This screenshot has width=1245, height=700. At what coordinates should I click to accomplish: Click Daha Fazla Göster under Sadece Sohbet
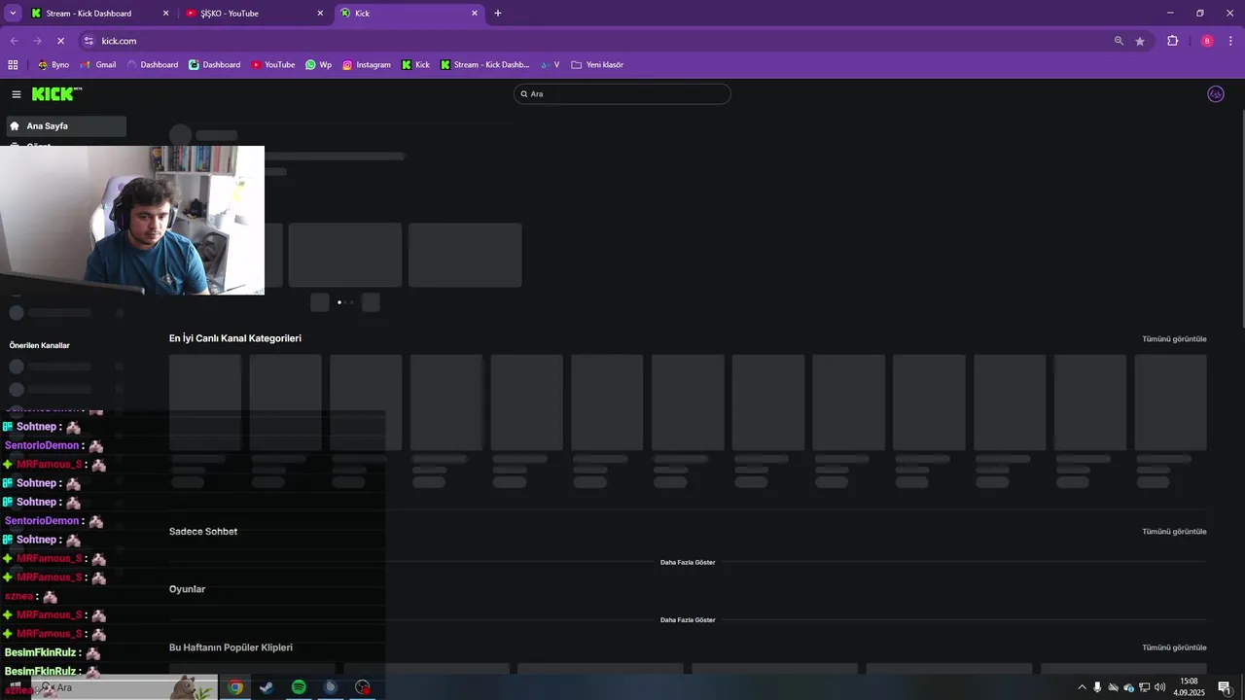pos(688,562)
